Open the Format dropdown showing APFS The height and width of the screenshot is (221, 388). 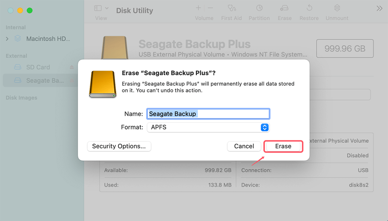[x=208, y=127]
